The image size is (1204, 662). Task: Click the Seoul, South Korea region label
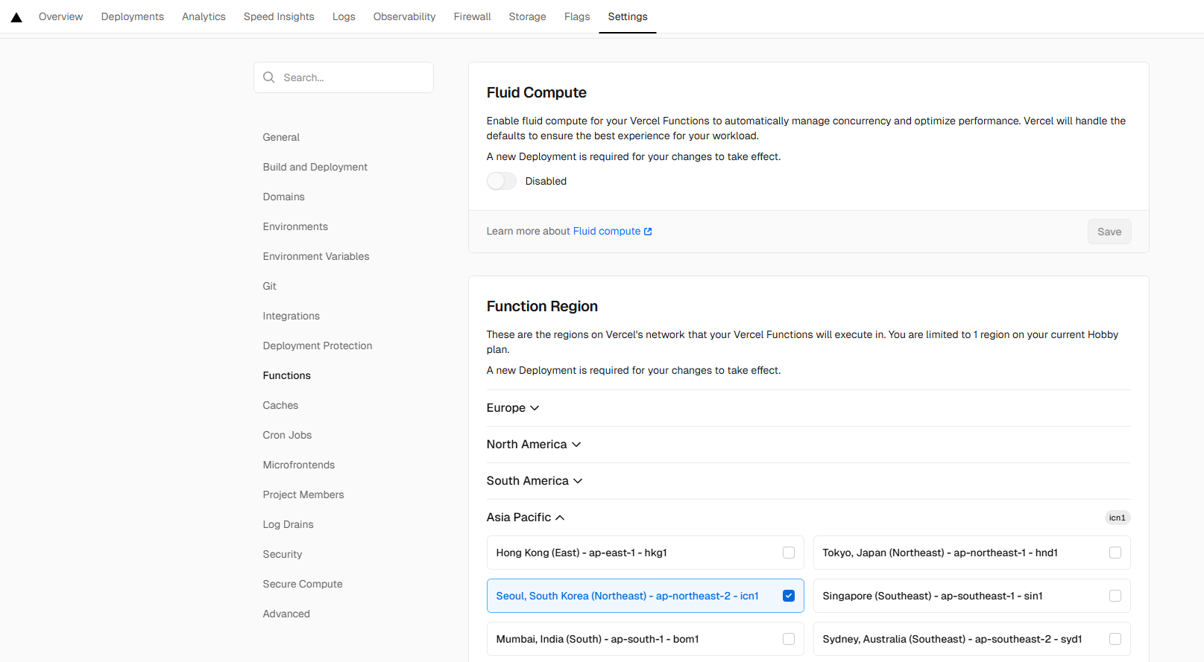(x=628, y=596)
